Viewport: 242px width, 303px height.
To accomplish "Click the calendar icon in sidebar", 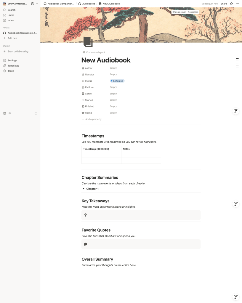I will [4, 113].
